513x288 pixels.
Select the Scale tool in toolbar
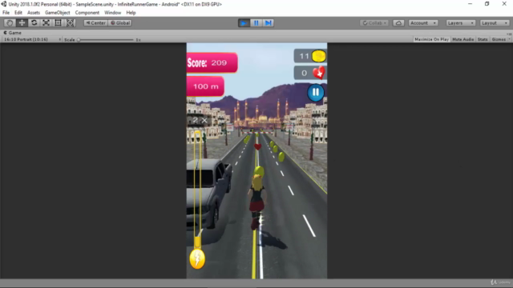[x=46, y=23]
